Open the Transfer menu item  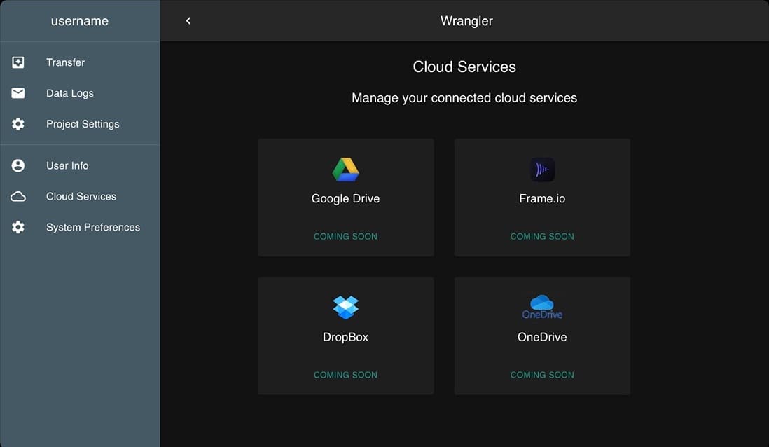point(65,62)
